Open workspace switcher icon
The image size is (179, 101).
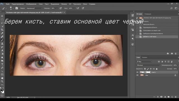(x=176, y=8)
